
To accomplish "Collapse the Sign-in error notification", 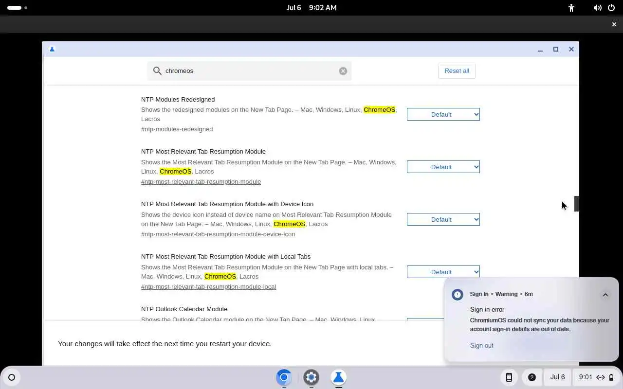I will tap(605, 295).
